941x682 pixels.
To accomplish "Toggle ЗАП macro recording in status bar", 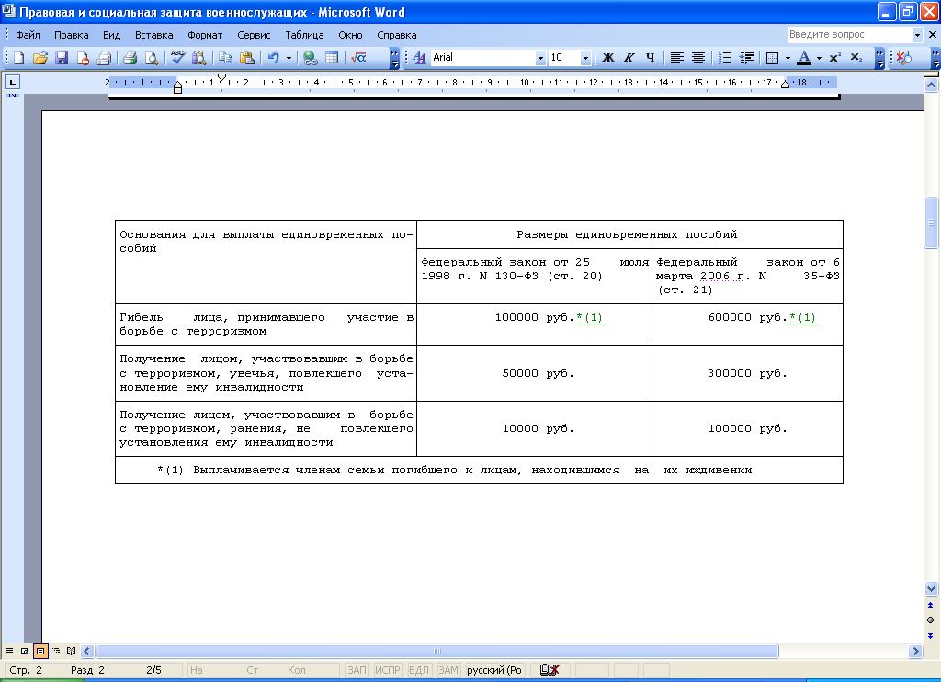I will (x=357, y=670).
